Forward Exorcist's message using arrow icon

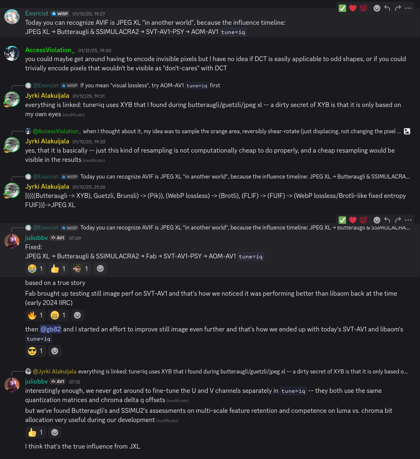pyautogui.click(x=398, y=8)
